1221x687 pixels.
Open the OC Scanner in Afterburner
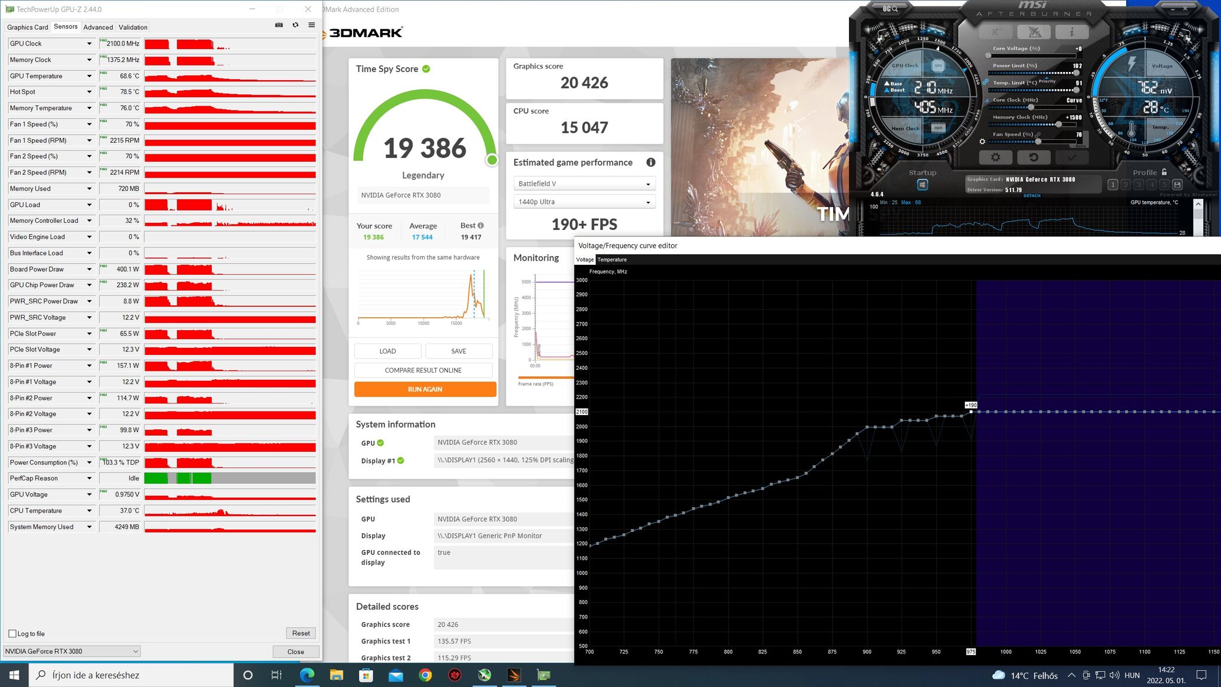[x=890, y=9]
